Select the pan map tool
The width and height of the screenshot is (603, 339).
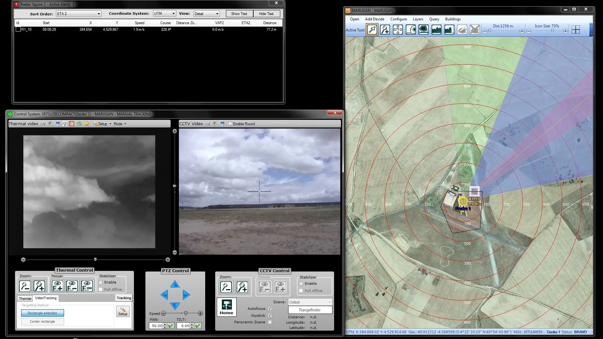398,30
